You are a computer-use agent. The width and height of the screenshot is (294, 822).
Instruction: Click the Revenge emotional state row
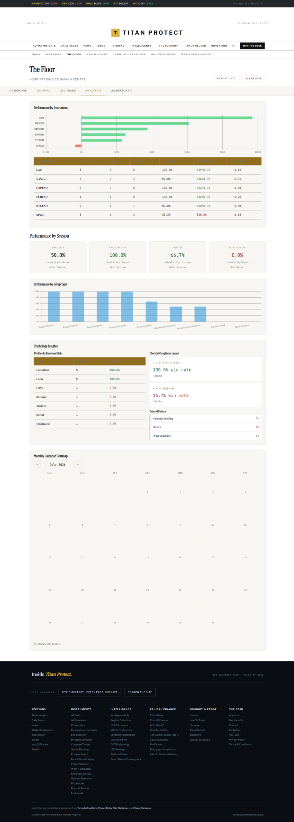click(x=90, y=397)
